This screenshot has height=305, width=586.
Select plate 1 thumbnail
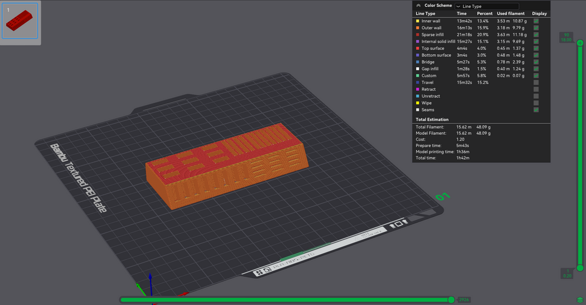tap(20, 21)
